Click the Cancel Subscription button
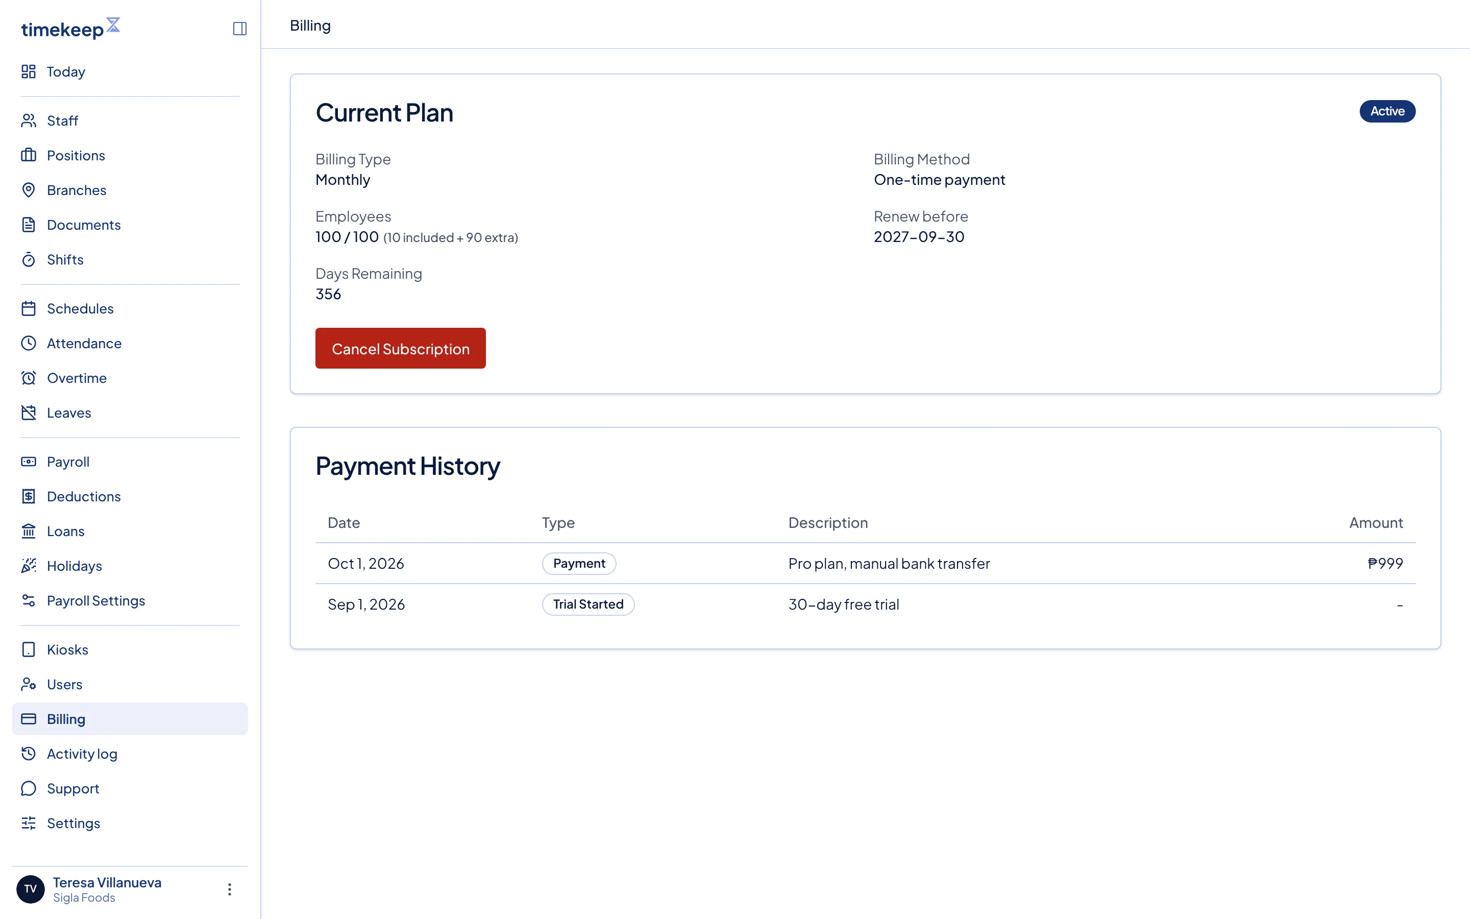1470x919 pixels. 400,348
